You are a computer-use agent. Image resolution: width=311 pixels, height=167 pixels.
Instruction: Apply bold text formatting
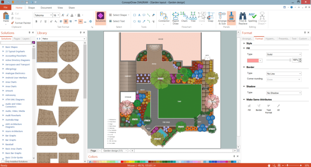(x=36, y=21)
